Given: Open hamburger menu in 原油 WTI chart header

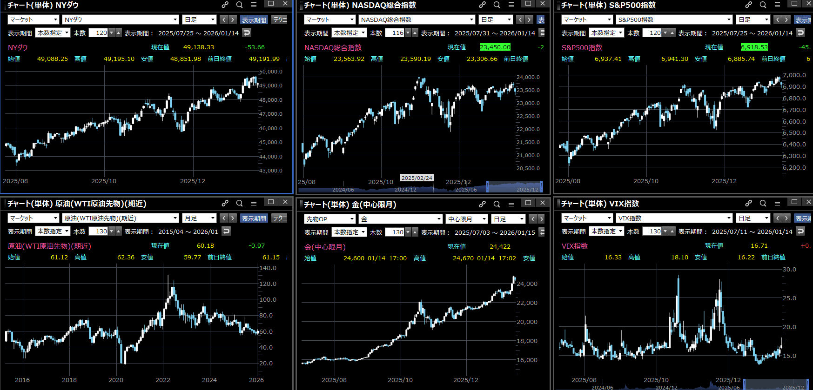Looking at the screenshot, I should 254,203.
